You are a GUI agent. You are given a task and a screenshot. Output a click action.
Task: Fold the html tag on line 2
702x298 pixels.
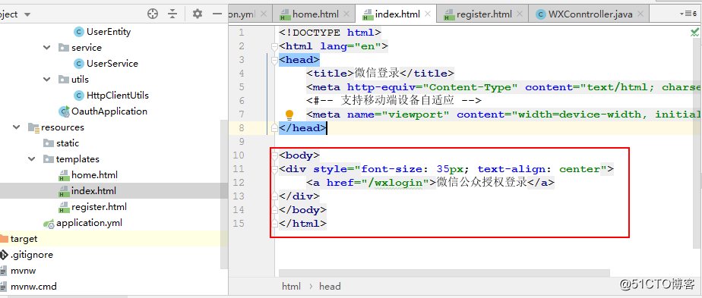click(274, 46)
